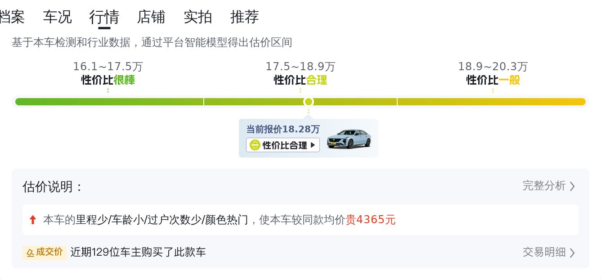
Task: Open the 完整分析 link
Action: [544, 186]
